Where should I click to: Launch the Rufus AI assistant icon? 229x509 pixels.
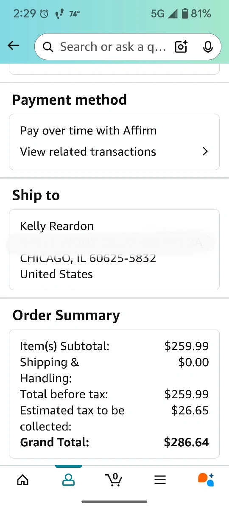coord(206,479)
